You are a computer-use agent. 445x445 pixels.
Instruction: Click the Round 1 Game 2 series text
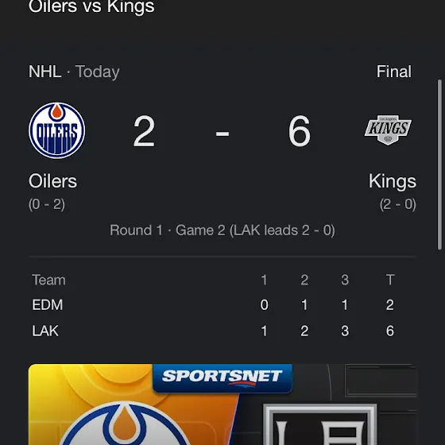[x=222, y=230]
